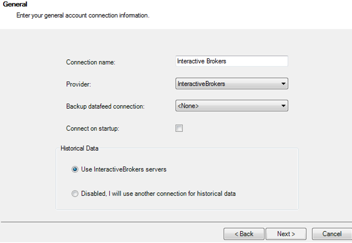Open the Backup datafeed connection combo box
The width and height of the screenshot is (352, 243).
coord(232,106)
